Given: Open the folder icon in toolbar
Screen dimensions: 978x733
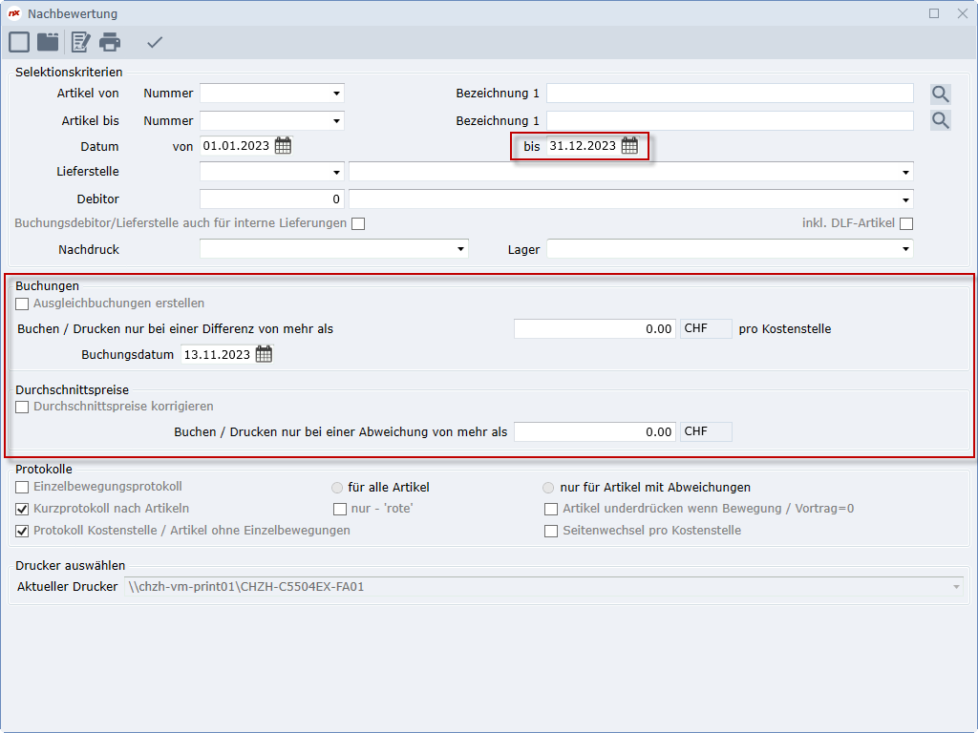Looking at the screenshot, I should pyautogui.click(x=48, y=42).
